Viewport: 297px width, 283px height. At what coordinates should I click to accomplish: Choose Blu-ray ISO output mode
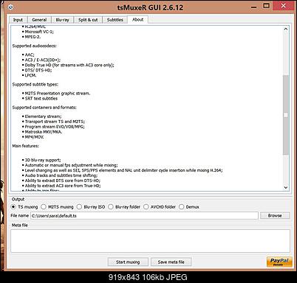click(91, 207)
